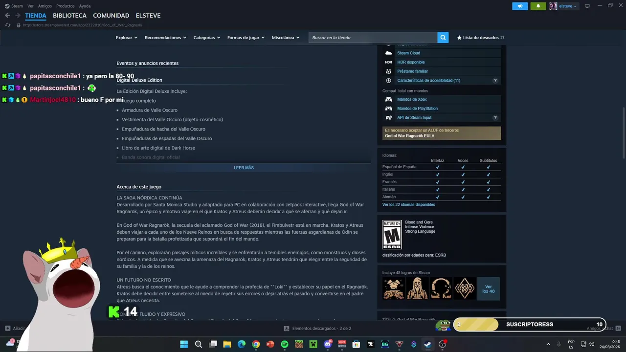Open the ELSTEVE profile tab

[148, 16]
